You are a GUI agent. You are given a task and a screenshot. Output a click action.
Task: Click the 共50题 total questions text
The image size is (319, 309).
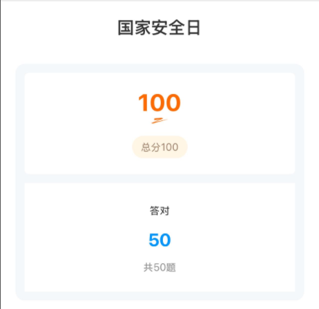point(159,268)
